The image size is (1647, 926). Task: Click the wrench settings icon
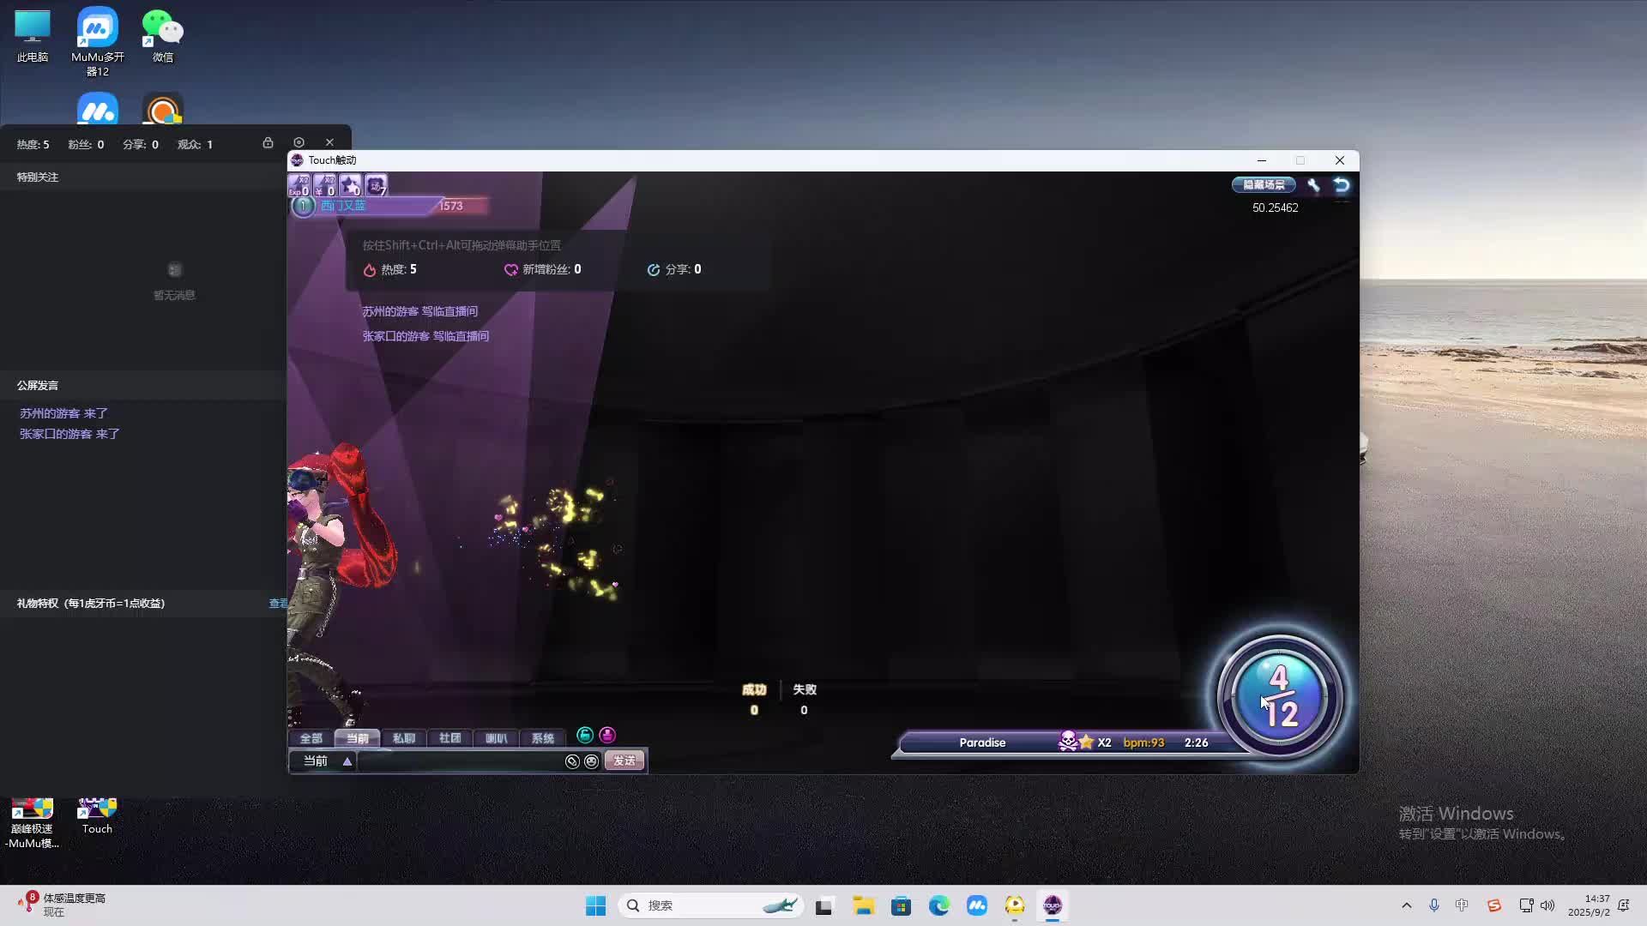tap(1313, 185)
